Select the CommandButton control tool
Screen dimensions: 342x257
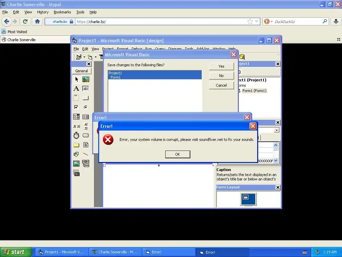click(x=86, y=98)
